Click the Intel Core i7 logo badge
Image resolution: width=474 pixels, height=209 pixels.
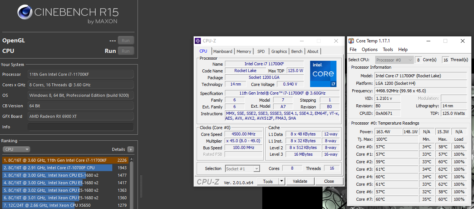pos(323,74)
